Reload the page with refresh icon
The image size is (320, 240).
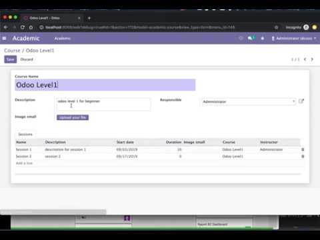pos(23,27)
